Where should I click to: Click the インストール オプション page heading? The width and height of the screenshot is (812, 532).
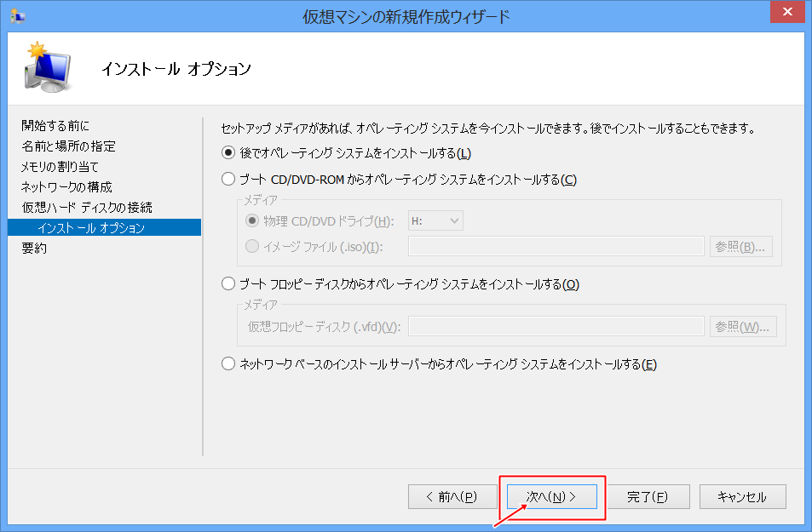(176, 69)
